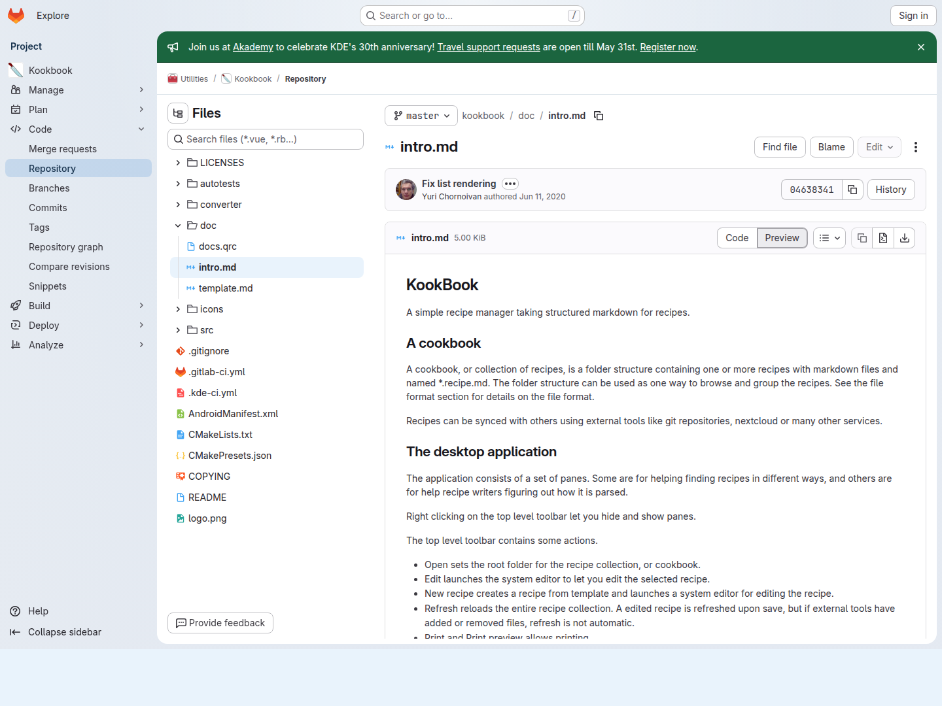Open Tags in sidebar
The height and width of the screenshot is (706, 942).
pos(78,227)
